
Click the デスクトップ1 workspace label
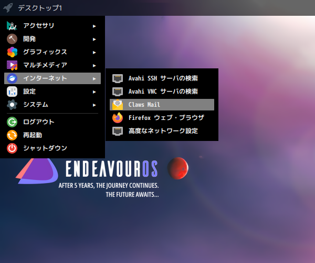tap(40, 8)
